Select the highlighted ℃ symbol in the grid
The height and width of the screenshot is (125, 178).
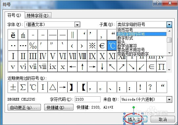coord(112,46)
